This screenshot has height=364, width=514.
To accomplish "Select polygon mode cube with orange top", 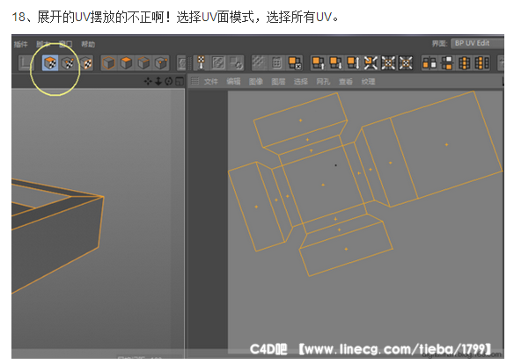I will [x=126, y=62].
